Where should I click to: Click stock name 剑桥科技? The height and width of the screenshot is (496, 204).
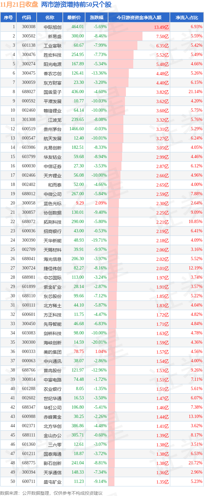tap(53, 333)
